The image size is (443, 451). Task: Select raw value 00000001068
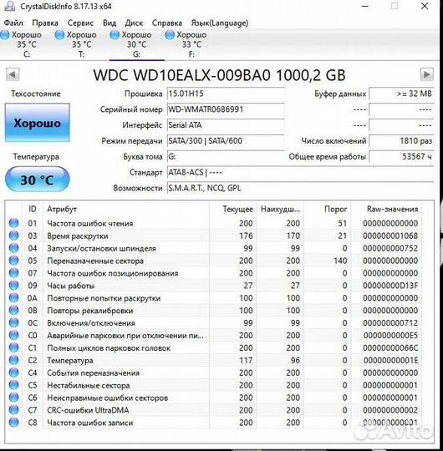390,236
